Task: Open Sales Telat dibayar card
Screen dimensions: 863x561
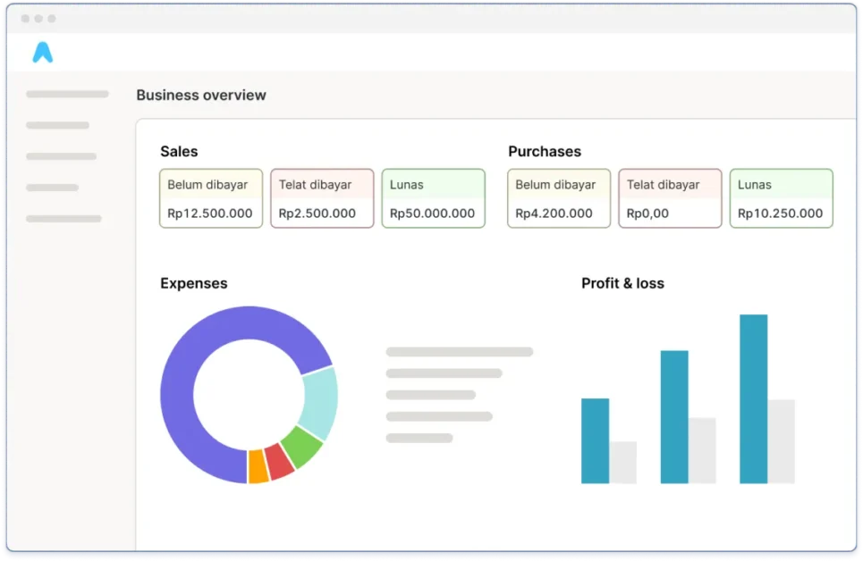Action: (x=322, y=198)
